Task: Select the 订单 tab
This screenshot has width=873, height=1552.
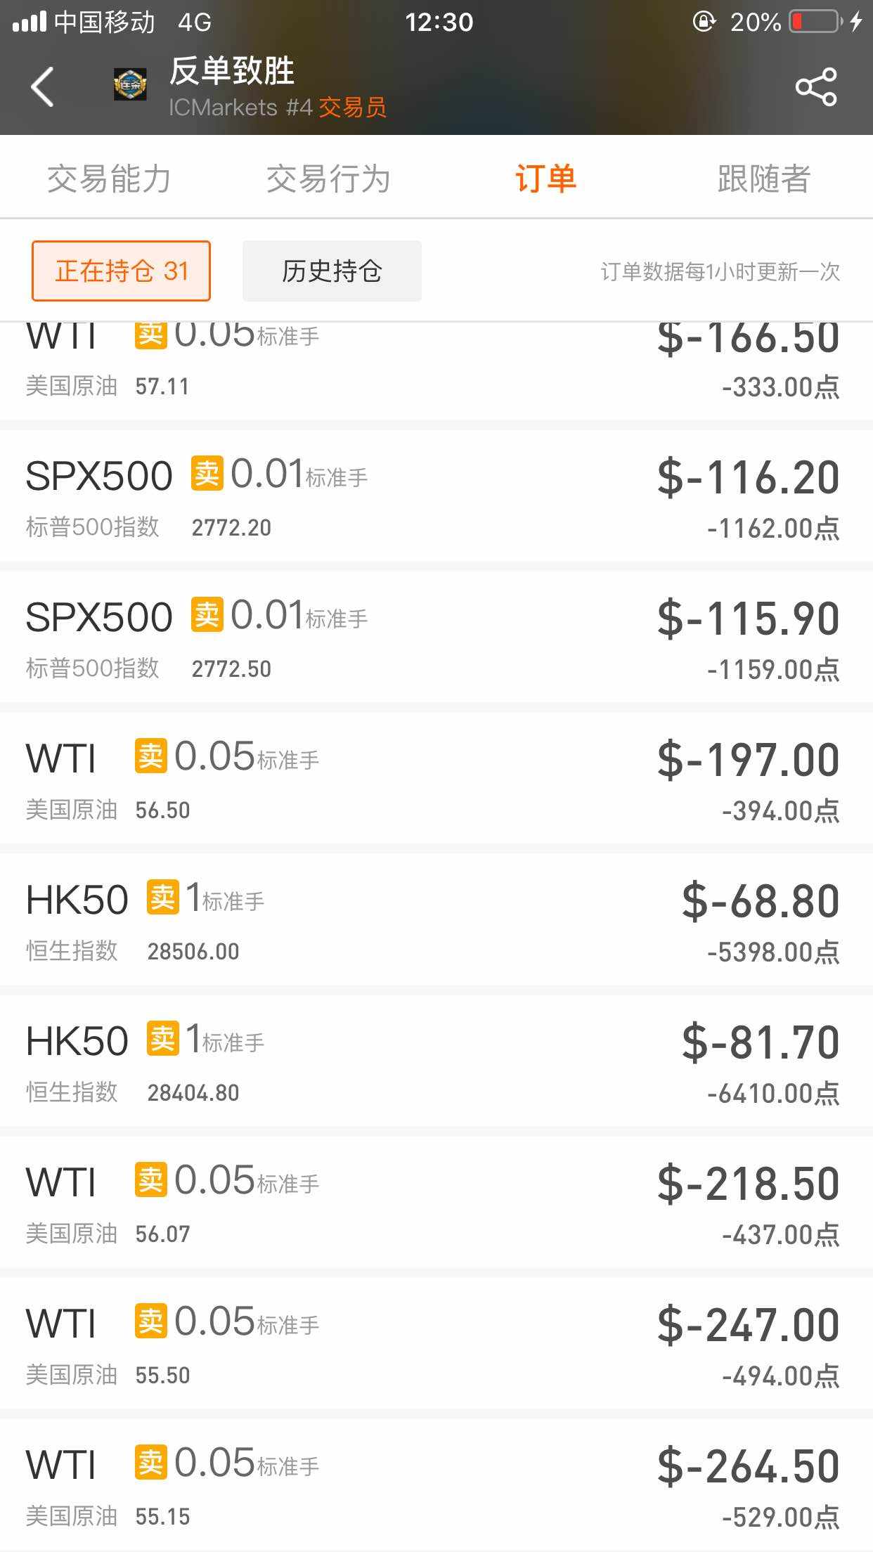Action: 545,179
